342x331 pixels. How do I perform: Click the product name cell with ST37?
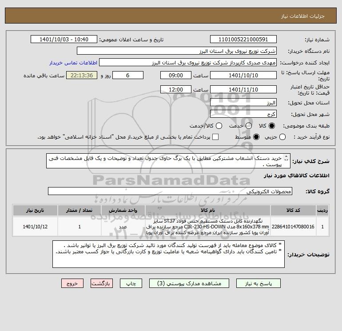[x=208, y=227]
